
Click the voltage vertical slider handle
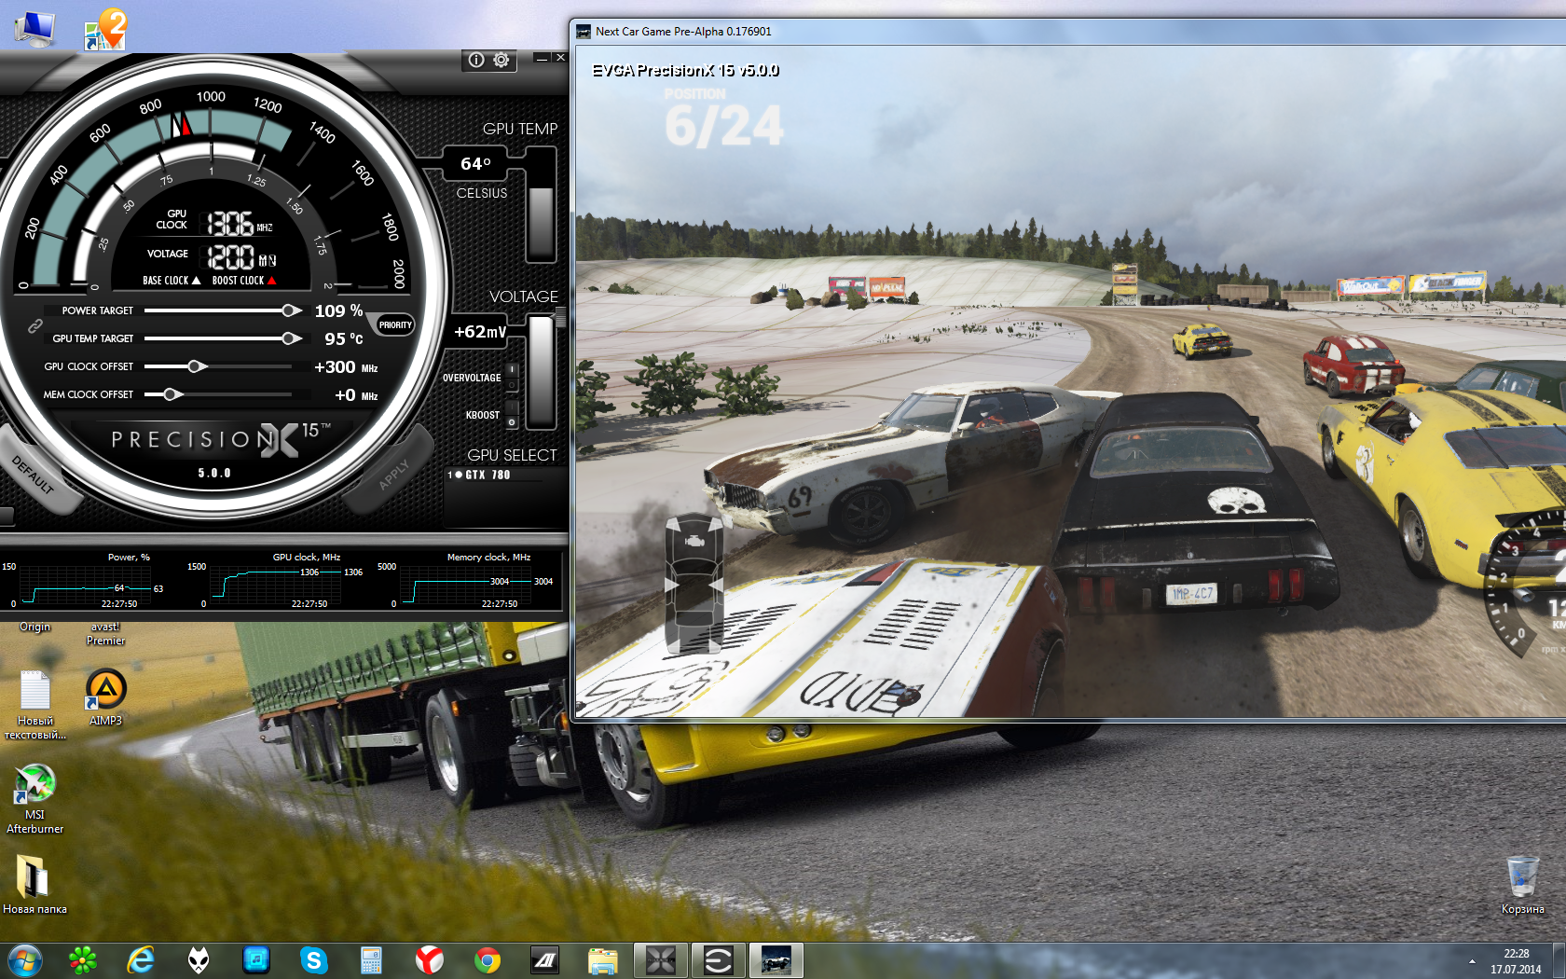[560, 319]
